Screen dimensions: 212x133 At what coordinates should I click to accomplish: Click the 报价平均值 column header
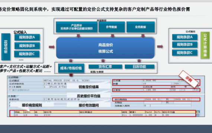(179, 112)
